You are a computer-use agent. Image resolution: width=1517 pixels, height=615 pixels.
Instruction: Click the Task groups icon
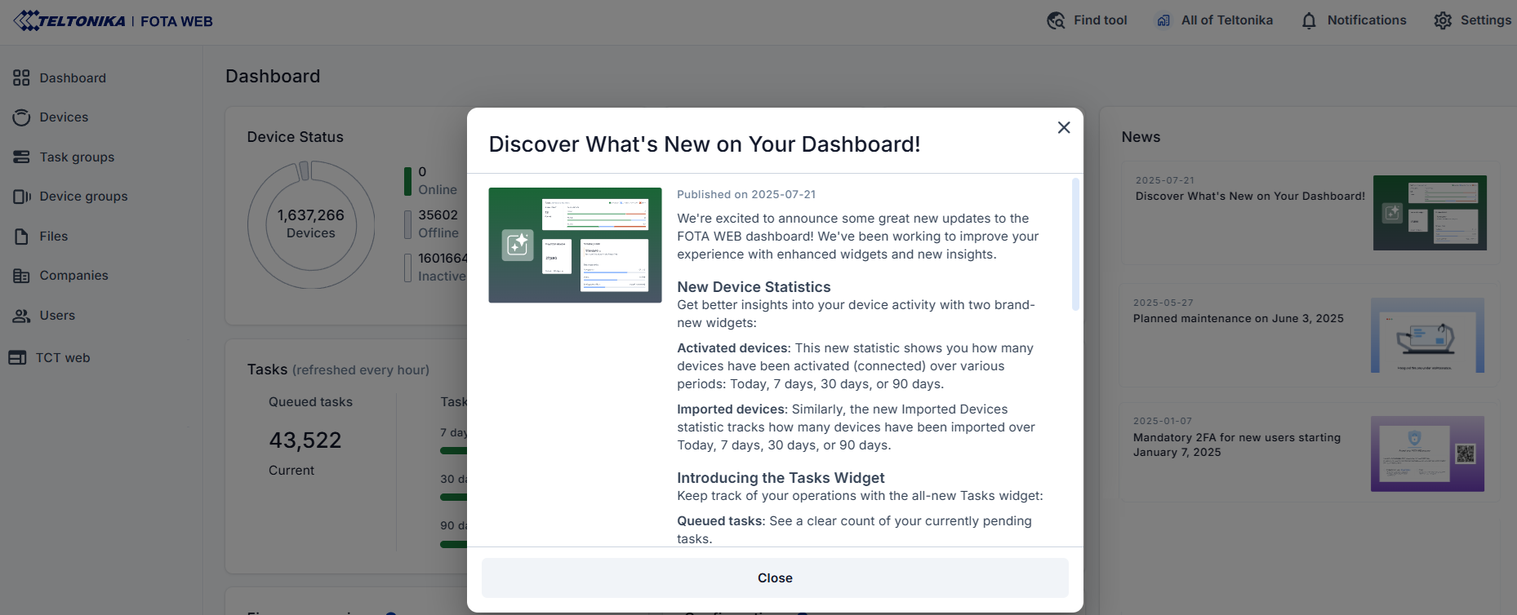pyautogui.click(x=21, y=157)
